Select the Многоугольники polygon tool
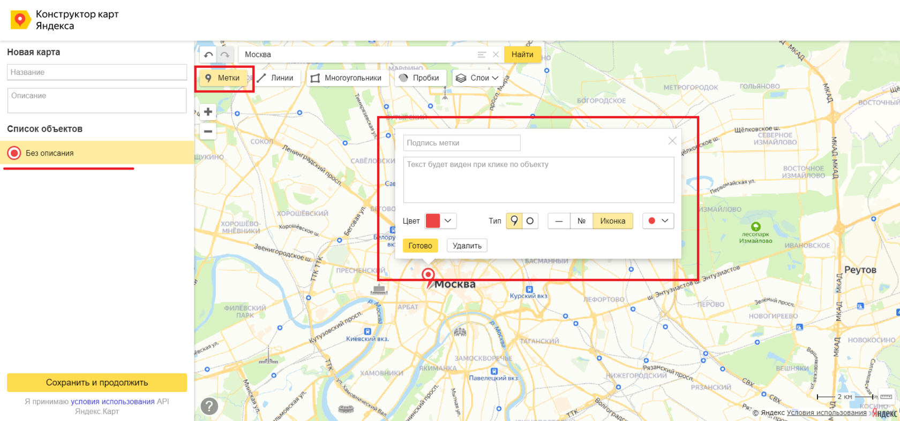 coord(347,78)
